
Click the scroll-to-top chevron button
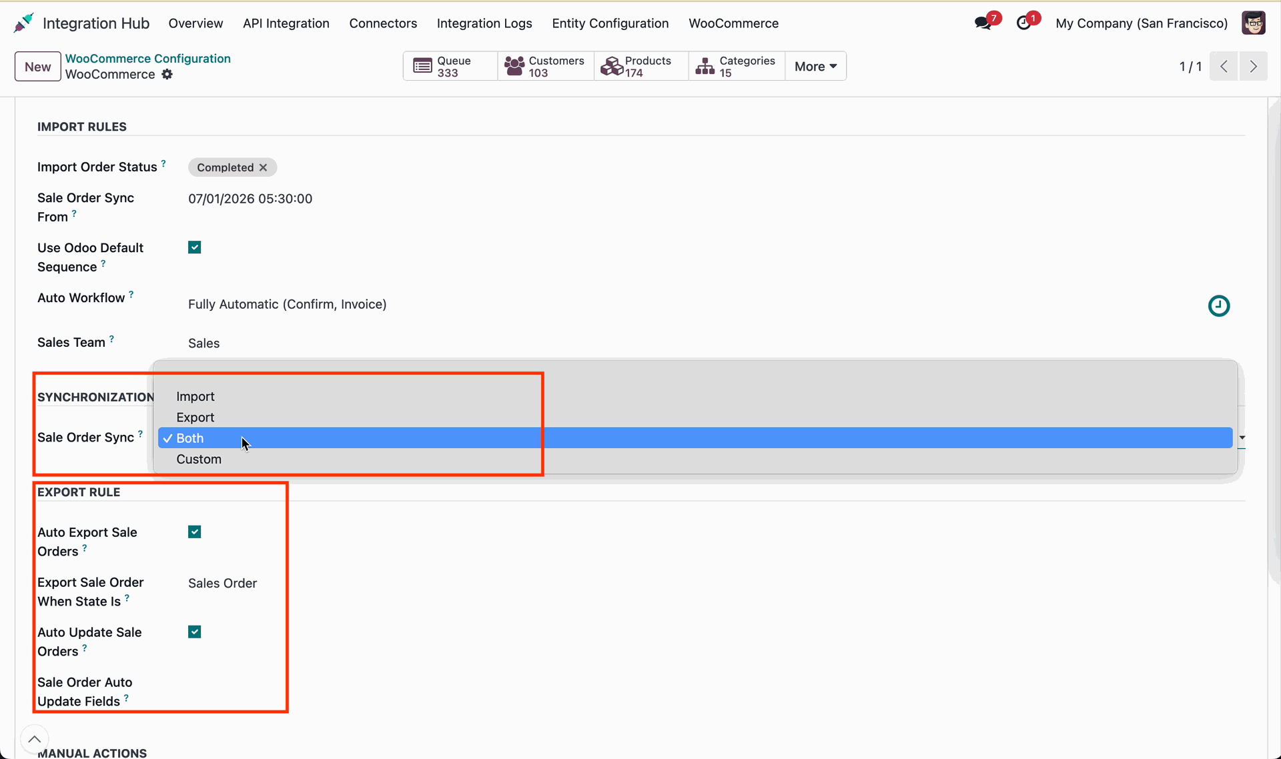[x=34, y=739]
